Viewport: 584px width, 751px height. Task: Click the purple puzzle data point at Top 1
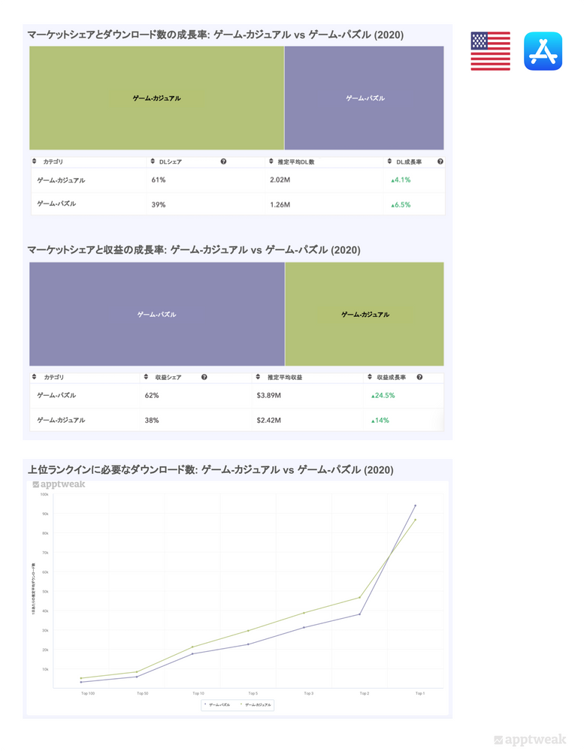tap(415, 505)
